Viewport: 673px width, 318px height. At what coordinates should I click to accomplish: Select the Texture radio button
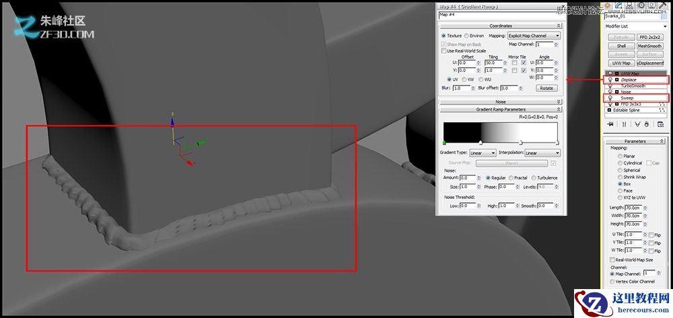point(444,36)
